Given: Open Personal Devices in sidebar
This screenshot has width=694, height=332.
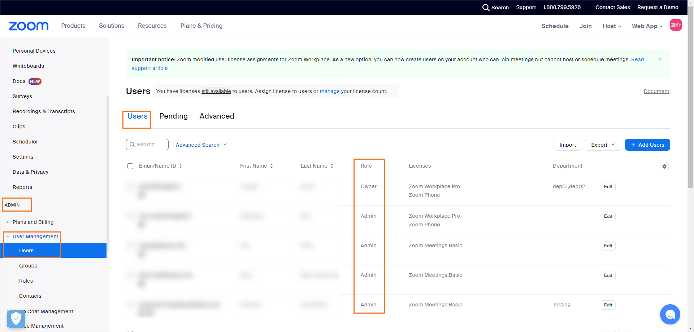Looking at the screenshot, I should click(34, 51).
